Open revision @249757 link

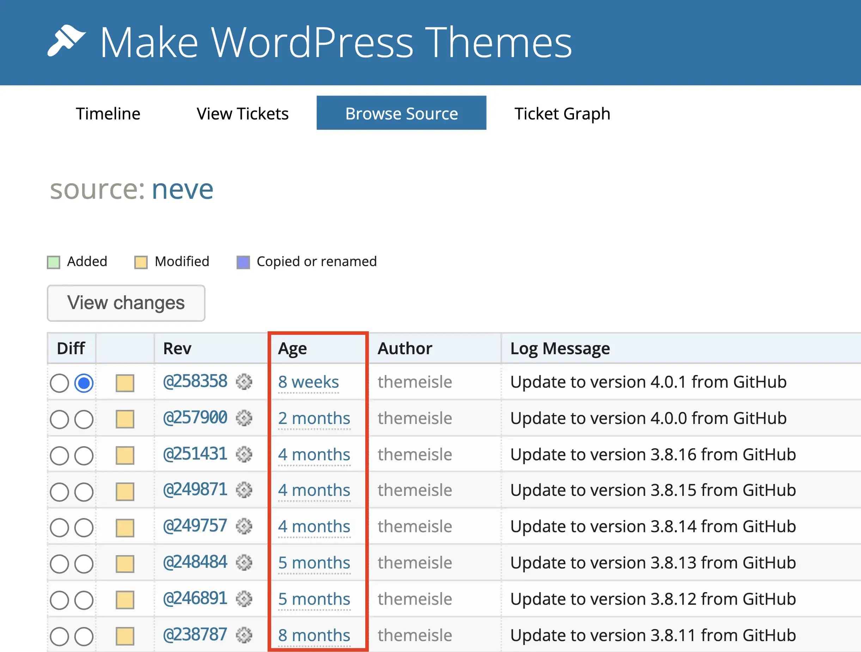coord(195,525)
